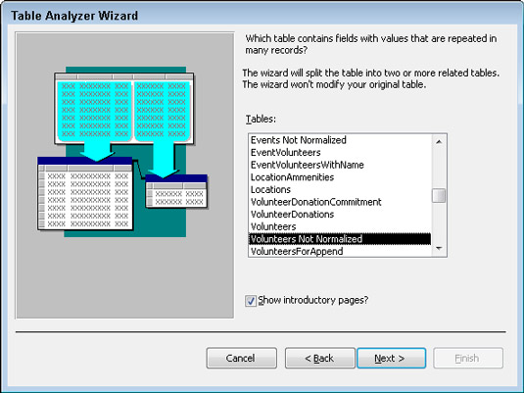Click the Next button
The height and width of the screenshot is (393, 524).
coord(392,359)
